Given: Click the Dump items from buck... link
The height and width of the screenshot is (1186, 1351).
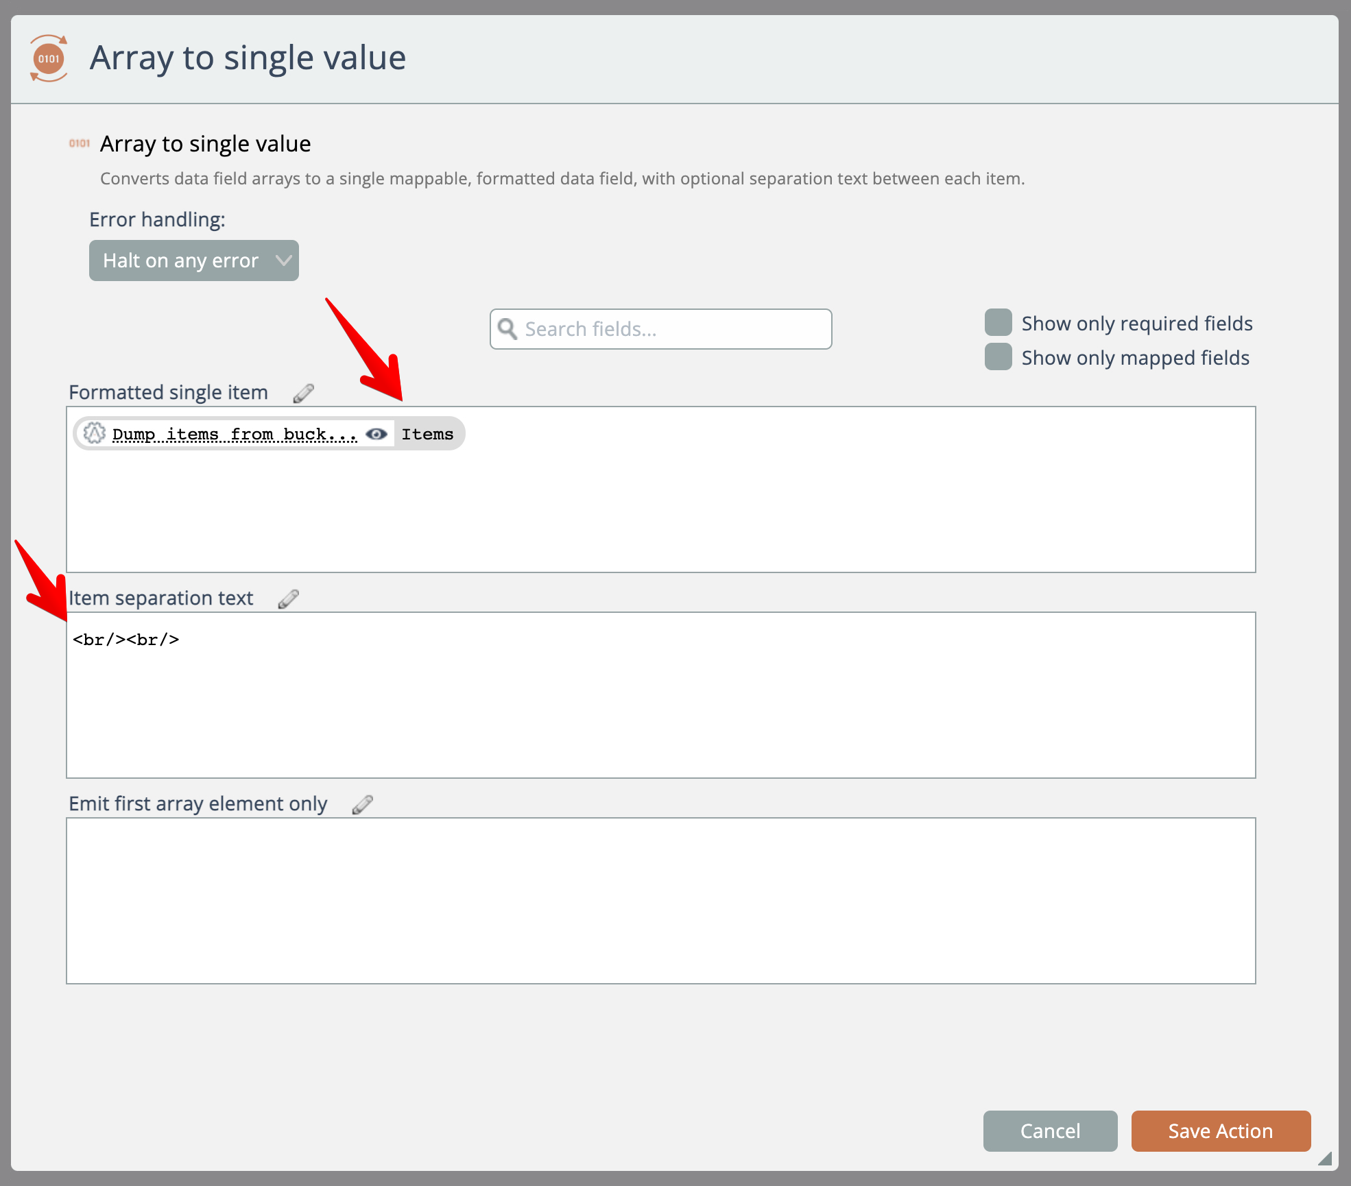Looking at the screenshot, I should point(235,434).
